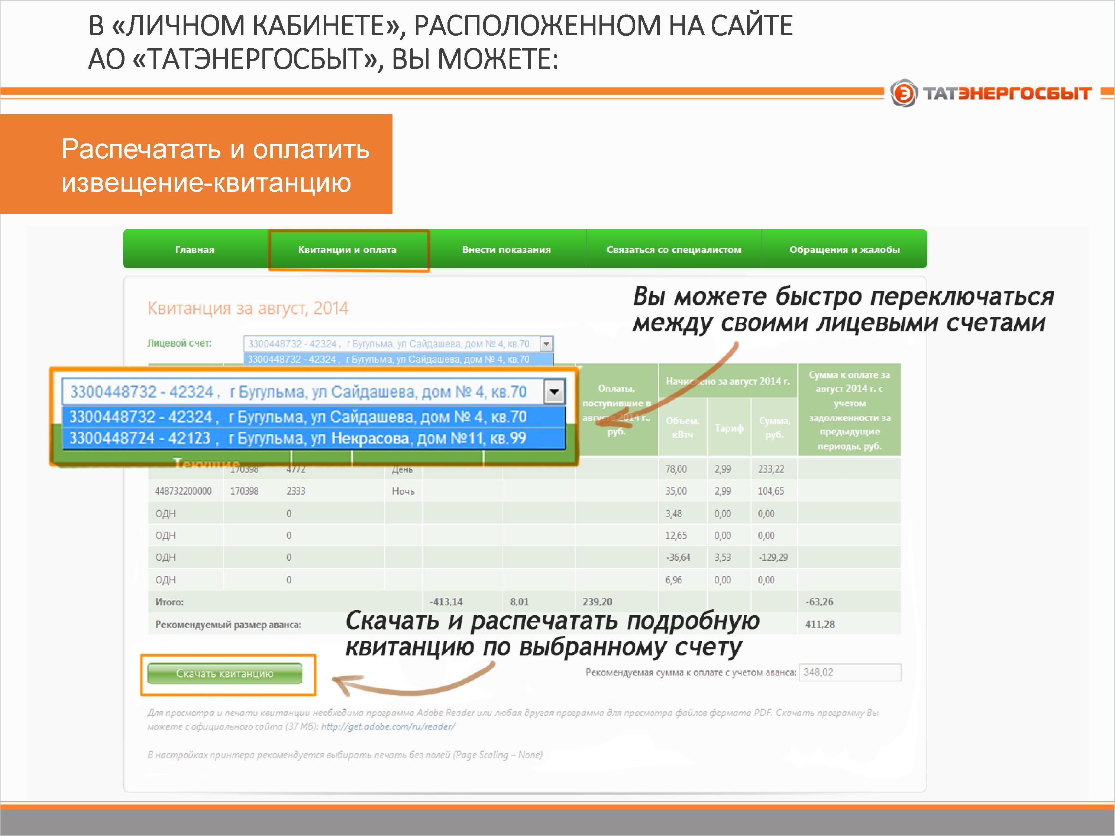1115x836 pixels.
Task: Open the Главная tab
Action: pyautogui.click(x=195, y=249)
